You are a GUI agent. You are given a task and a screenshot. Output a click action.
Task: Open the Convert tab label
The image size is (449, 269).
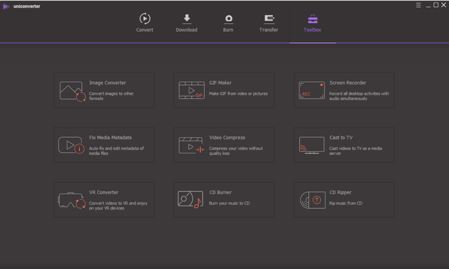145,30
